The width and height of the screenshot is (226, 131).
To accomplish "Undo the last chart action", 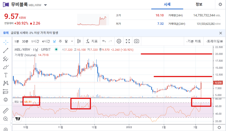I will point(104,41).
